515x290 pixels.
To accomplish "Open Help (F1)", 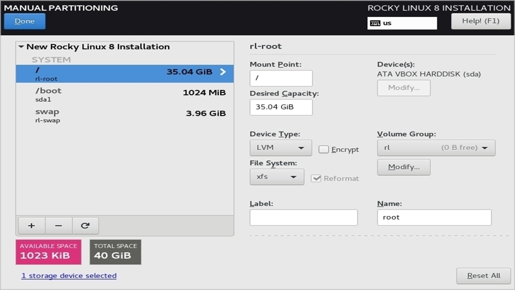I will point(481,21).
